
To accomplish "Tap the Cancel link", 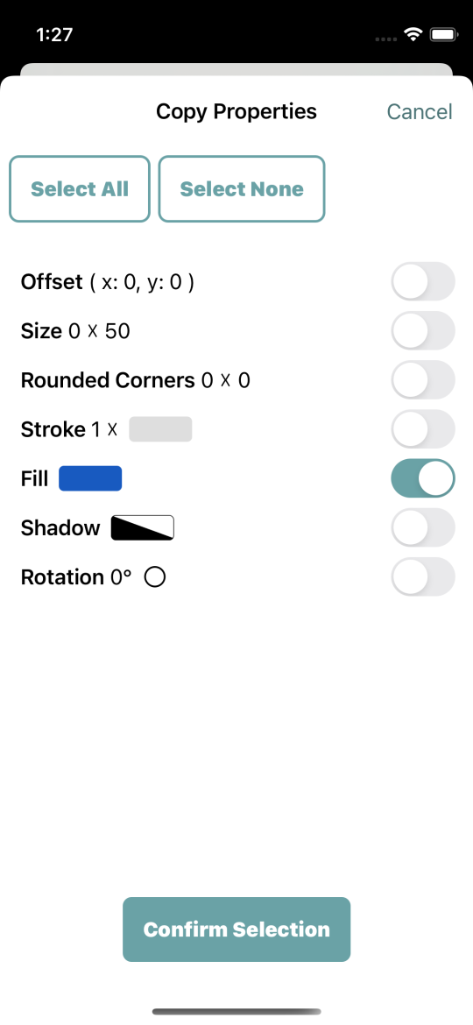I will pos(420,112).
